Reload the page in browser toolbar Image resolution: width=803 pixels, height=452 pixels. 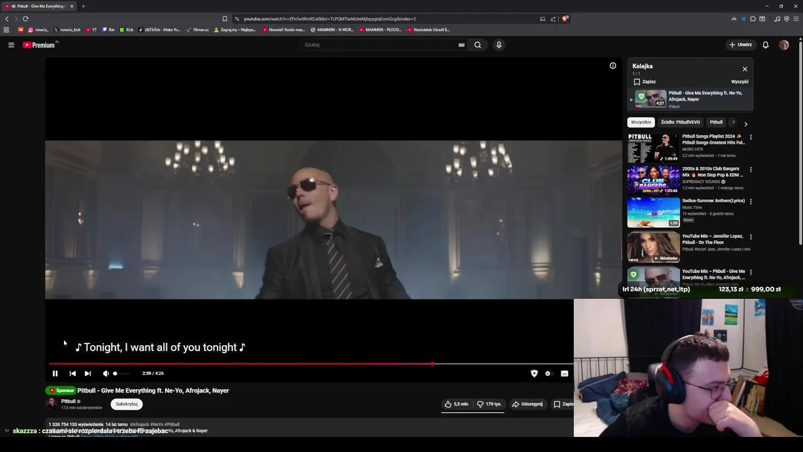(26, 19)
